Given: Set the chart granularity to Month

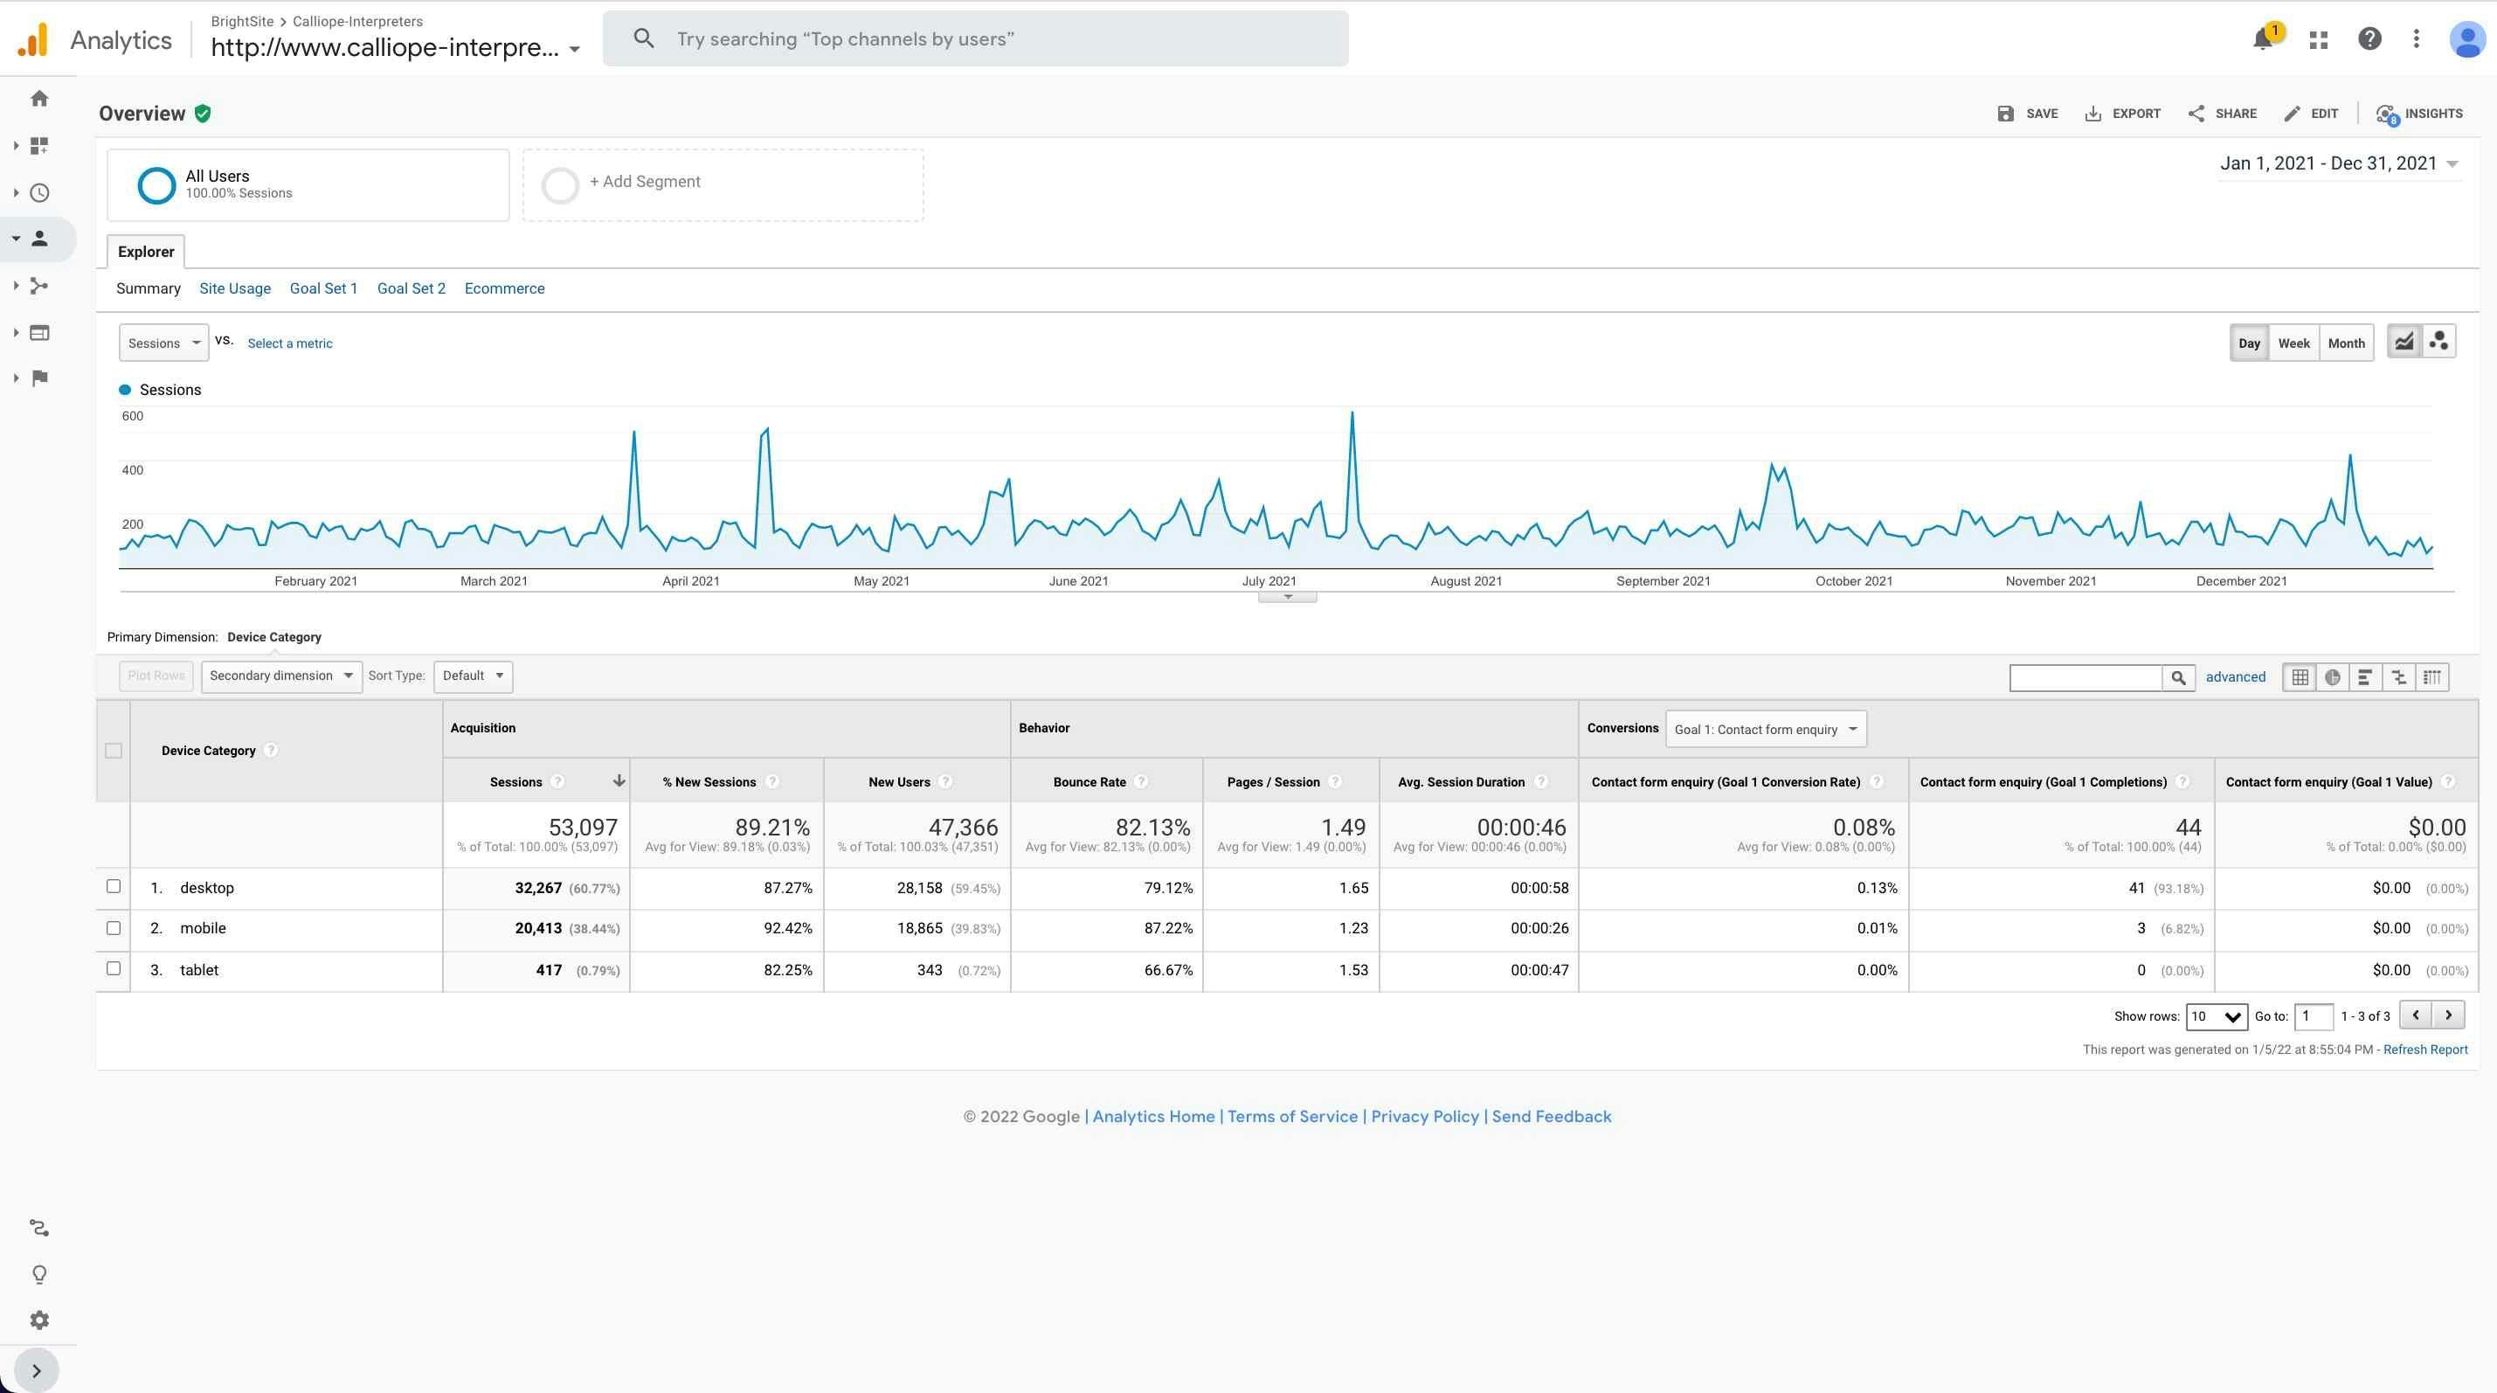Looking at the screenshot, I should point(2346,343).
